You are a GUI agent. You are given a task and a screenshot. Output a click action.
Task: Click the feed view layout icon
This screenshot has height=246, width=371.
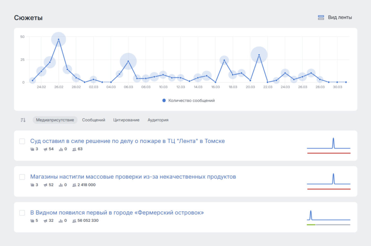321,18
